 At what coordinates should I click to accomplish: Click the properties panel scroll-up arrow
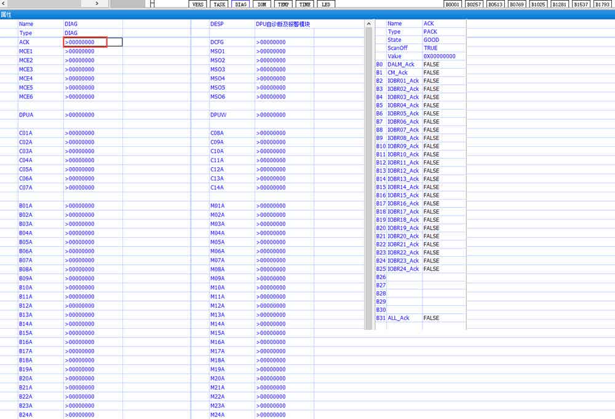[368, 24]
